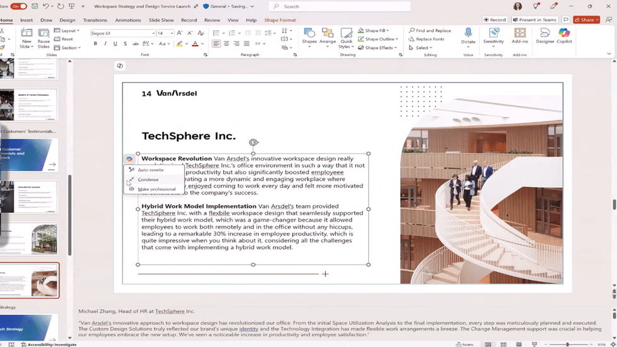
Task: Select the Customer Testimonials slide thumbnail
Action: [x=29, y=155]
